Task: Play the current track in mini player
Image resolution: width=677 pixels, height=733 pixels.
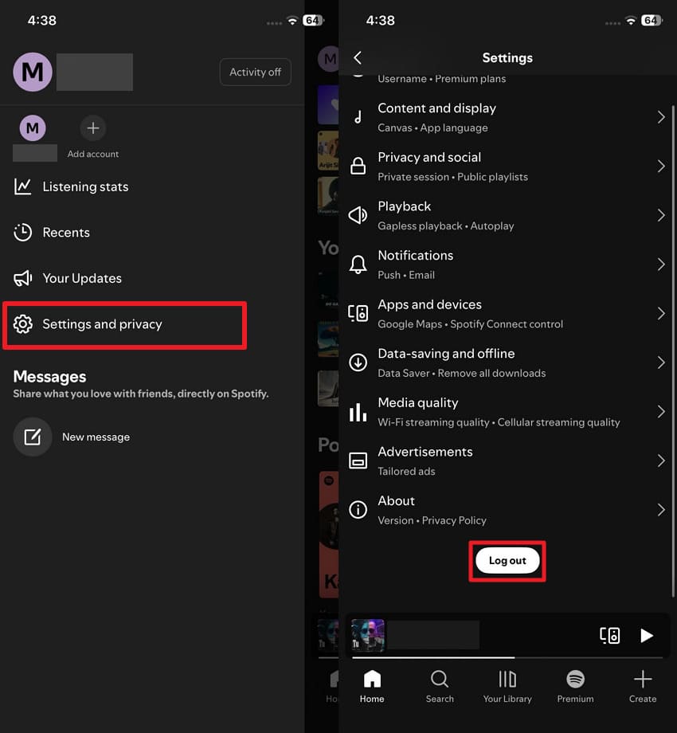Action: click(647, 636)
